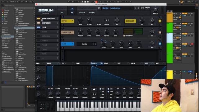Toggle the LFO BPM sync checkbox
This screenshot has width=199, height=112.
click(x=108, y=89)
